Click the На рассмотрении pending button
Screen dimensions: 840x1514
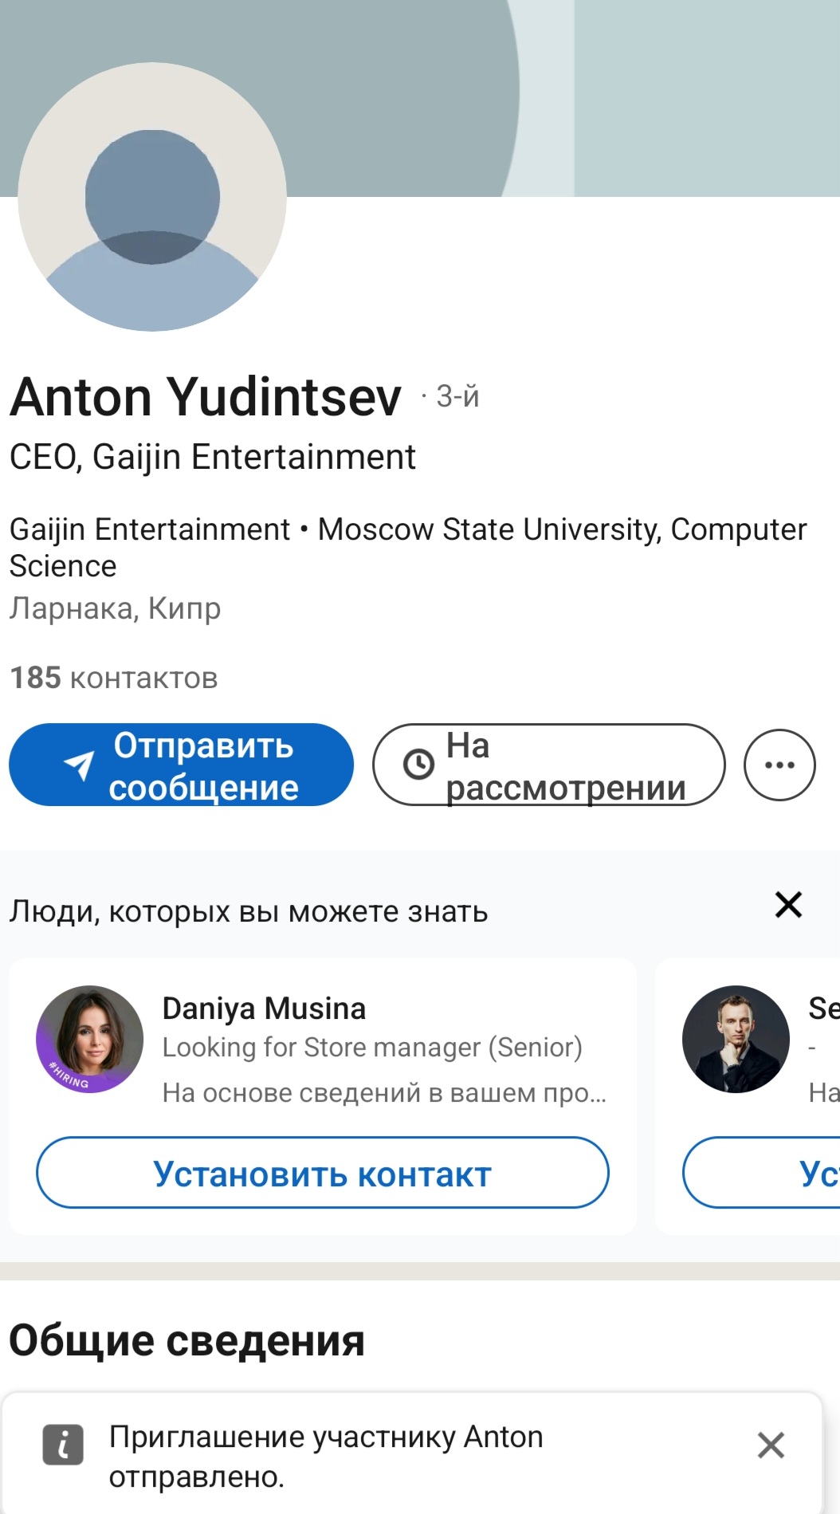[548, 765]
